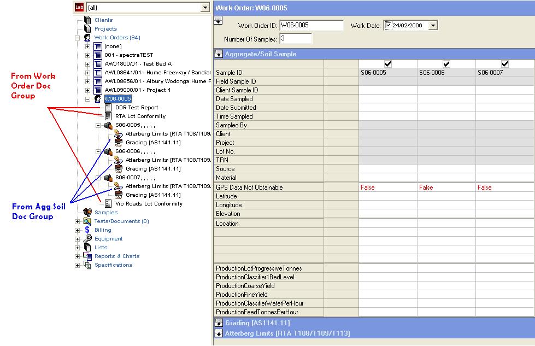Click the Vic Roads Lot Conformity icon
The height and width of the screenshot is (346, 535).
click(x=108, y=204)
